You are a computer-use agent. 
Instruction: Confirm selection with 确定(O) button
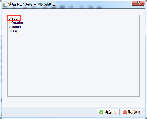point(108,112)
